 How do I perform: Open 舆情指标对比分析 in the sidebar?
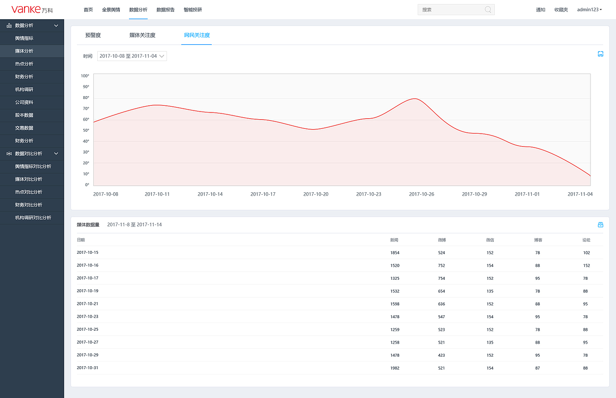click(x=32, y=166)
